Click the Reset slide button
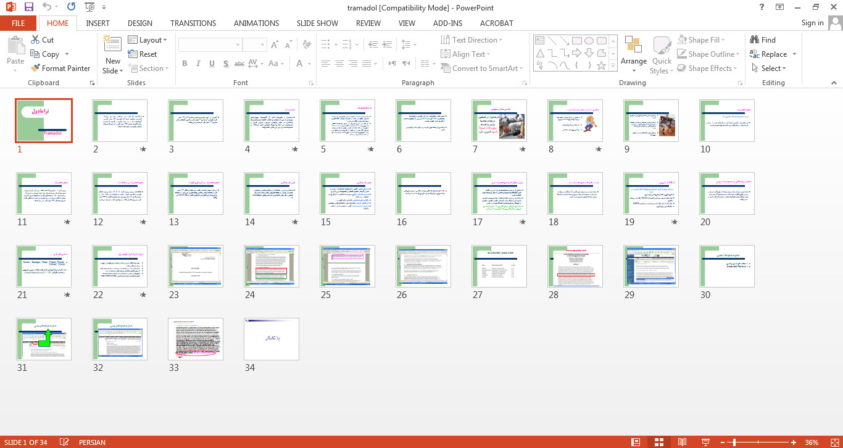This screenshot has width=843, height=448. coord(143,54)
